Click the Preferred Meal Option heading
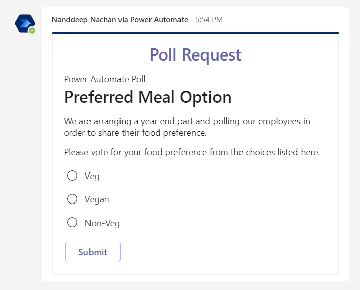Screen dimensions: 360x290 click(147, 97)
